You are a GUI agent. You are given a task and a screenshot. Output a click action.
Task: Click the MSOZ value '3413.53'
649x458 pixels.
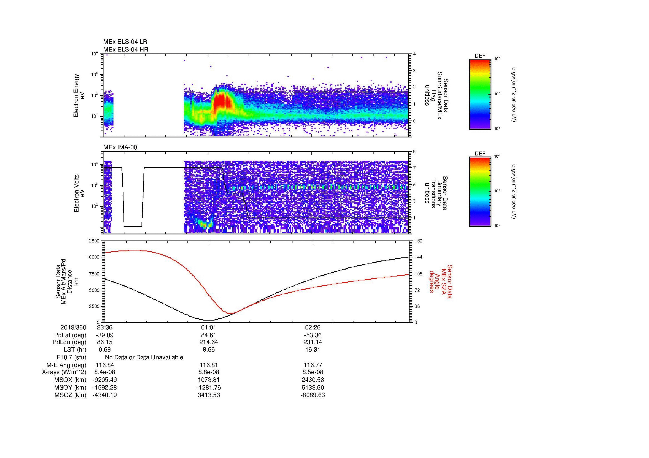[209, 395]
